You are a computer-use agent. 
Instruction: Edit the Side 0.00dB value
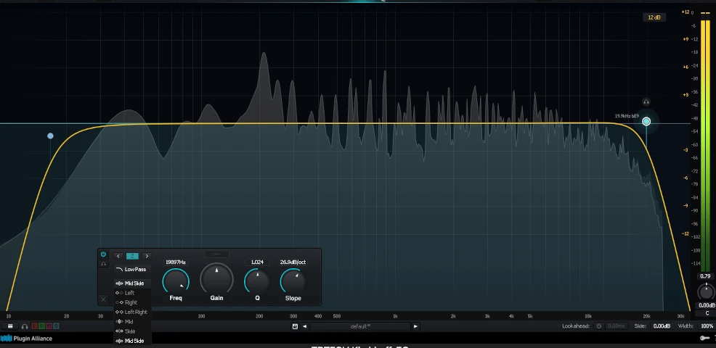coord(662,326)
